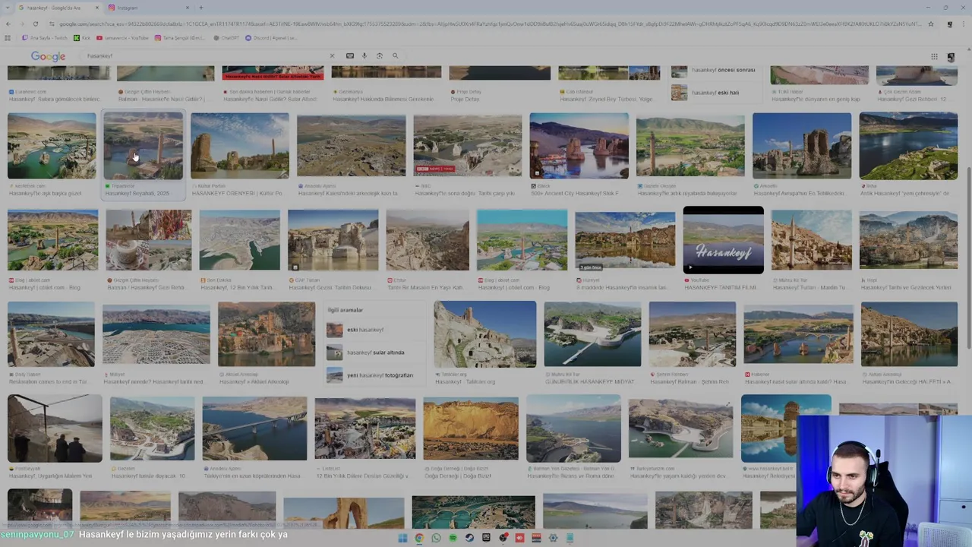
Task: Open the Restoration comes to end image
Action: point(51,334)
